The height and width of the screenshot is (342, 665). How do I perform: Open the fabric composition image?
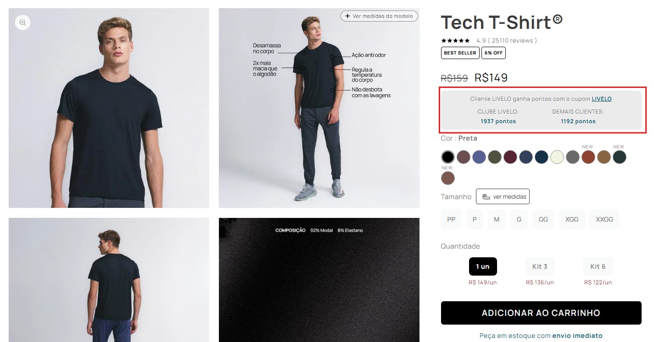(319, 280)
